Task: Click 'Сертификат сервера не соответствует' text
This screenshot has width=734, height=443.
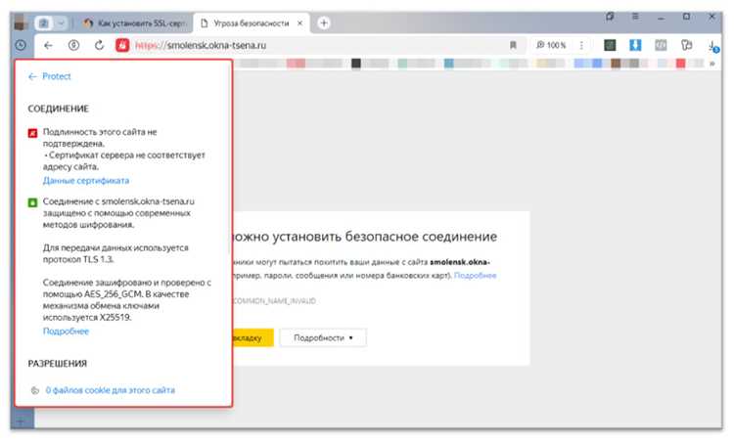Action: (x=124, y=161)
